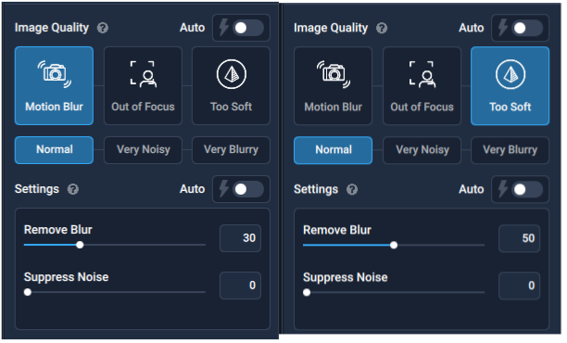Enable Settings Auto switch in right panel
The width and height of the screenshot is (567, 343).
coord(527,189)
